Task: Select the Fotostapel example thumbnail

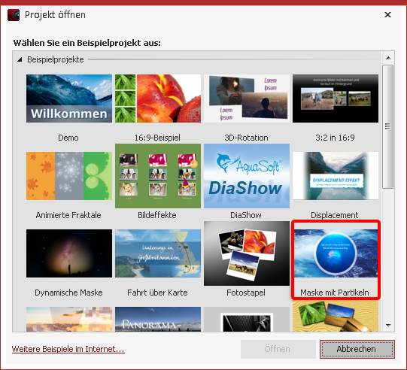Action: (247, 253)
